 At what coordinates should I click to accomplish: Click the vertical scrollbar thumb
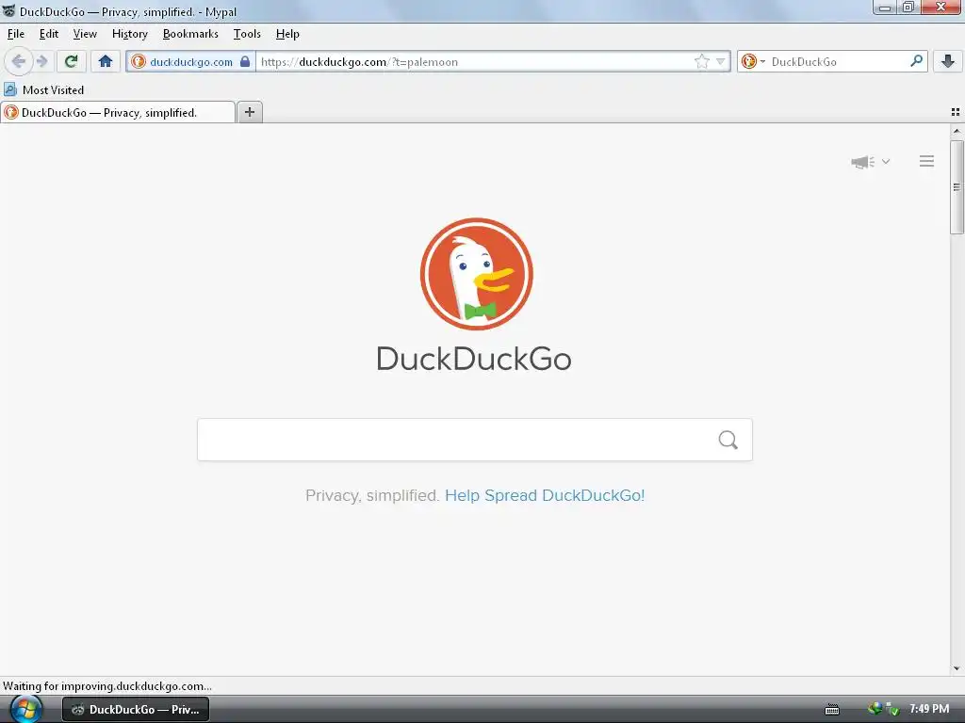pos(957,187)
